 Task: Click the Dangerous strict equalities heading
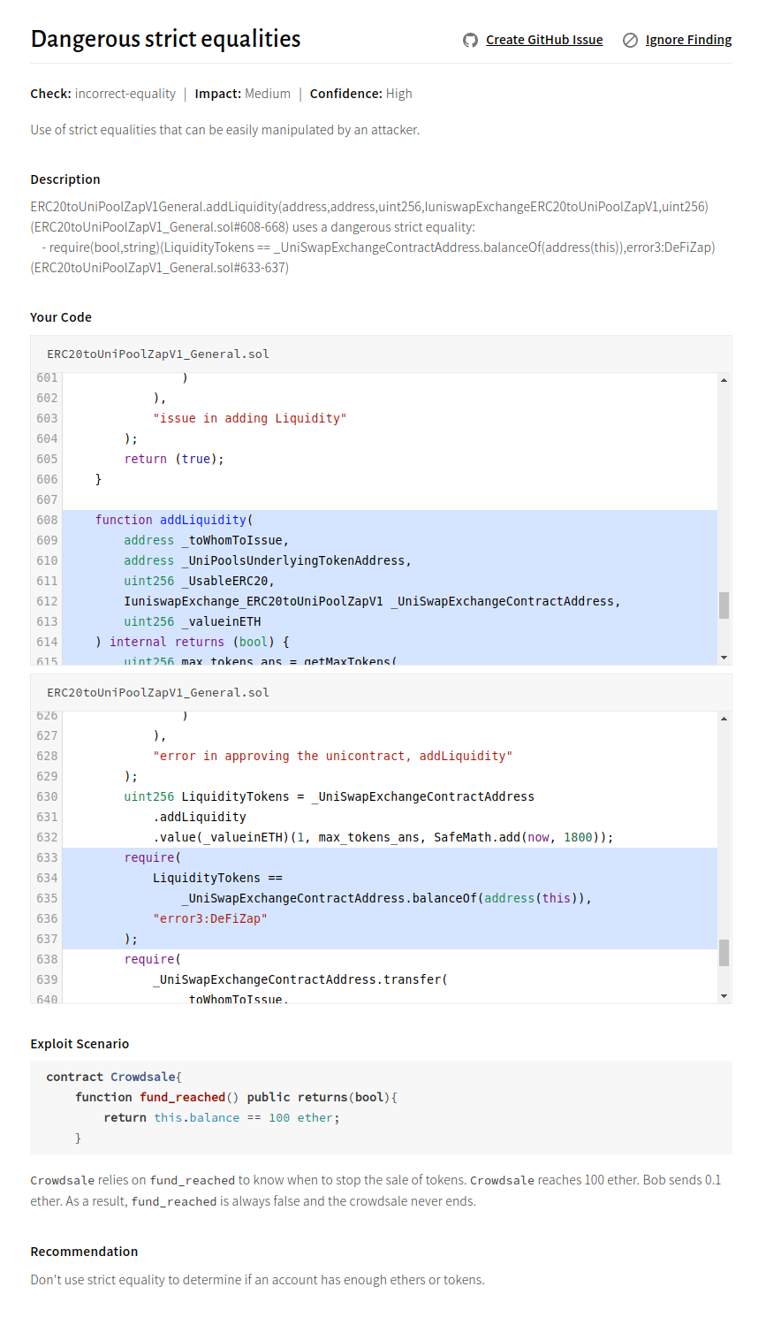click(165, 39)
